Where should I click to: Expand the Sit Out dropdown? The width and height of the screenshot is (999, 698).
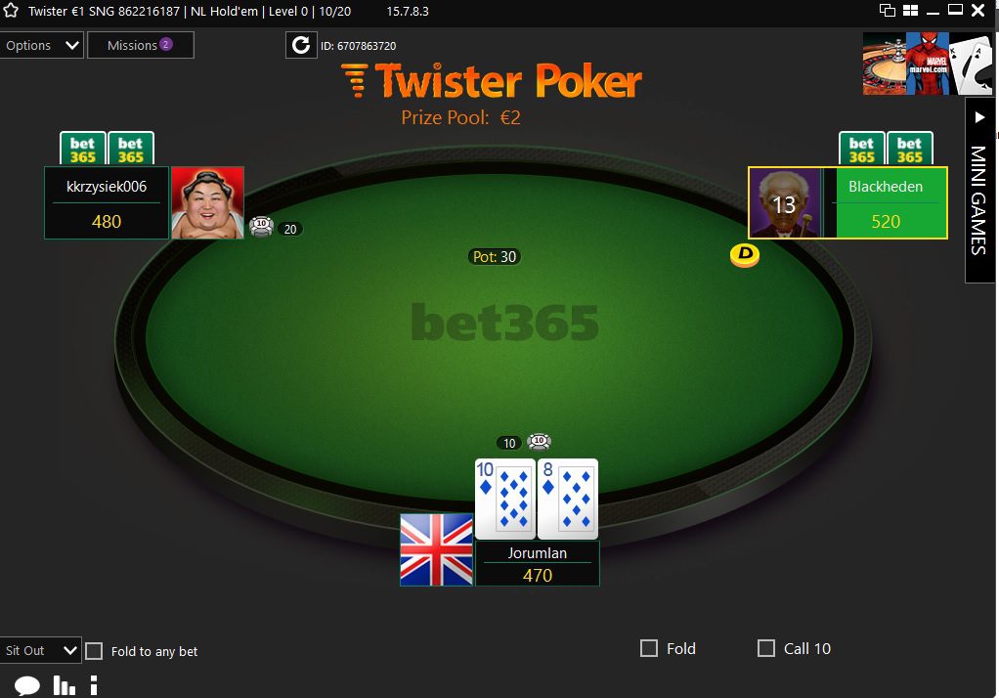[40, 650]
